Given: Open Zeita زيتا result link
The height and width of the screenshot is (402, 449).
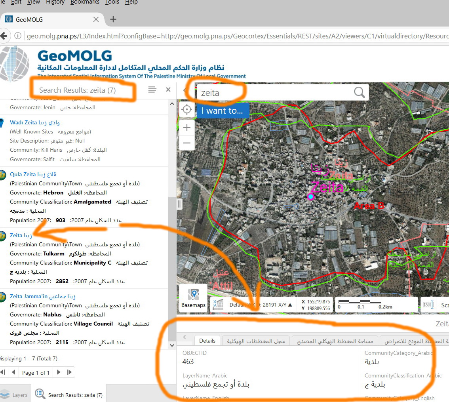Looking at the screenshot, I should 21,235.
